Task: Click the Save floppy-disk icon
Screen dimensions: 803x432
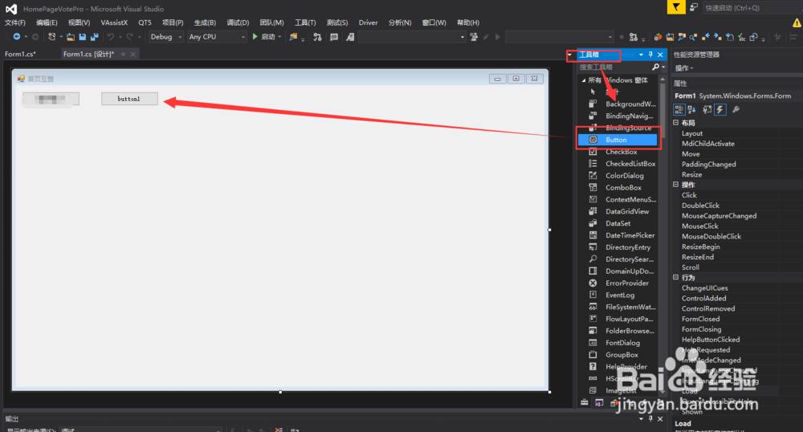Action: (x=83, y=37)
